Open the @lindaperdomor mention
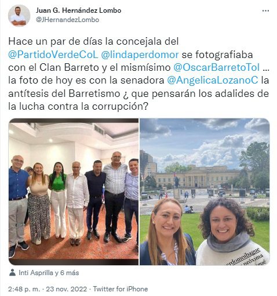This screenshot has height=296, width=277. (140, 55)
